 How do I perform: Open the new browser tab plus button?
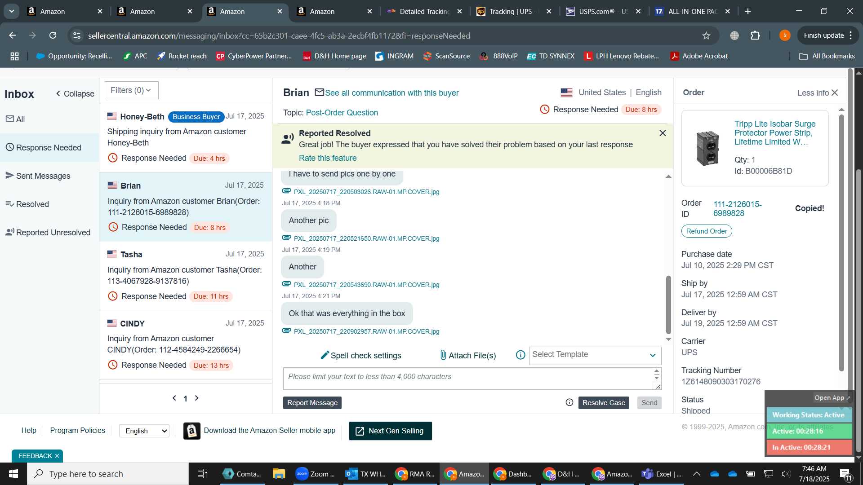point(748,11)
